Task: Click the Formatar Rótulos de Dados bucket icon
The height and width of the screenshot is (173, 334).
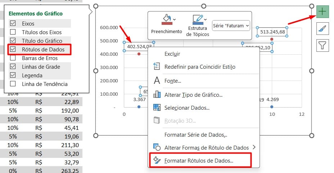Action: tap(157, 160)
